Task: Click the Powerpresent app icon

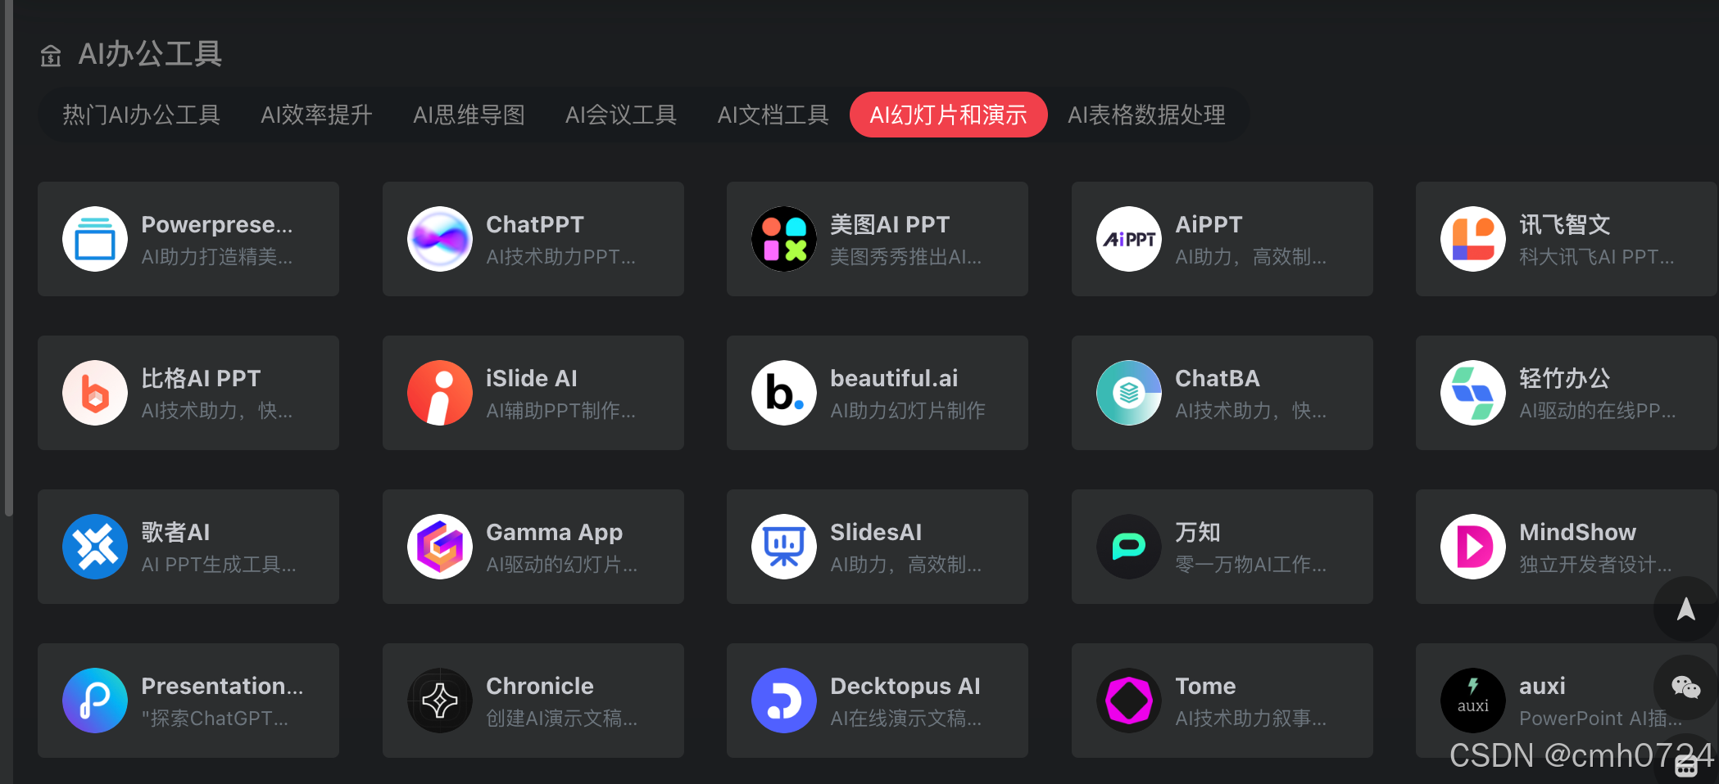Action: click(95, 239)
